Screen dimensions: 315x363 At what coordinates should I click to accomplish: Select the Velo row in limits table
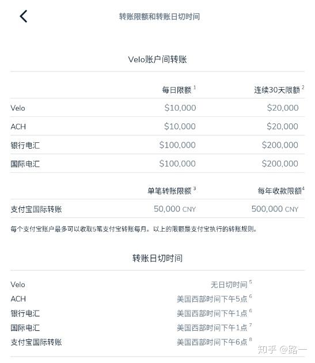click(x=157, y=108)
